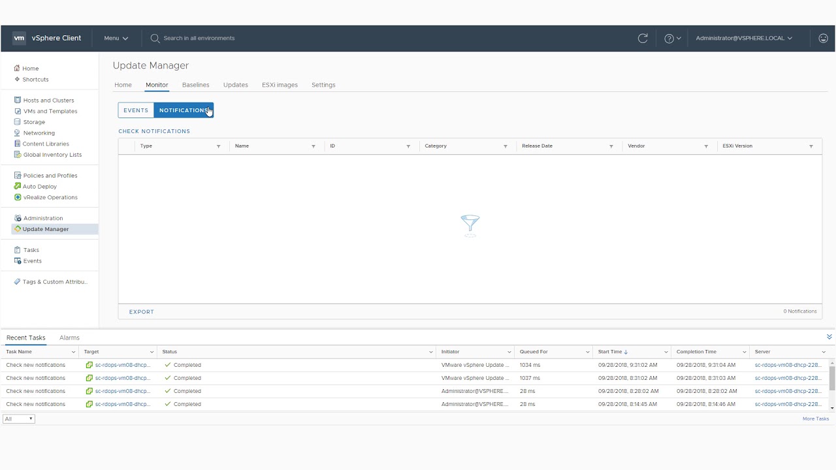The image size is (836, 470).
Task: Click the Home house icon in sidebar
Action: [18, 68]
